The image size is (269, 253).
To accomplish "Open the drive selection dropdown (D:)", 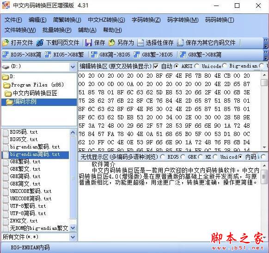I will [73, 67].
